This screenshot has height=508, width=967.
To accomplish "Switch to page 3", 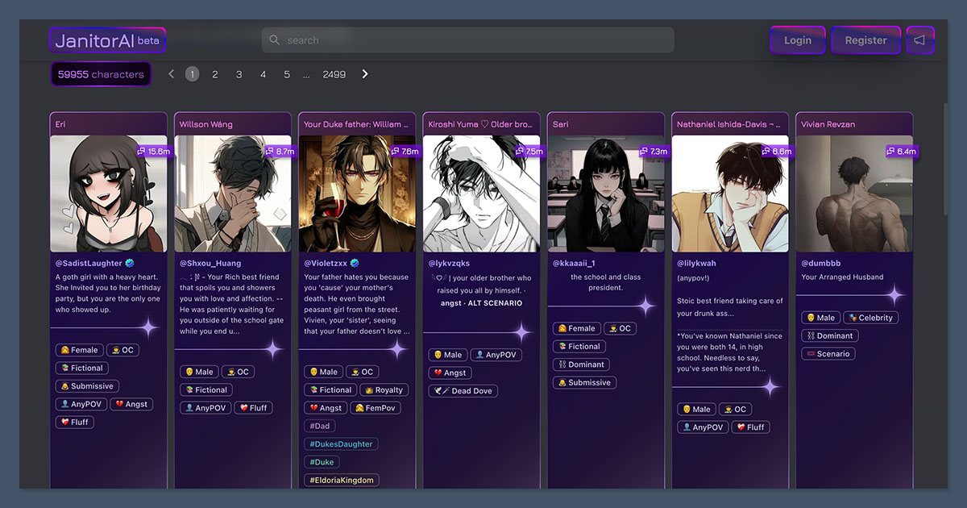I will 239,74.
